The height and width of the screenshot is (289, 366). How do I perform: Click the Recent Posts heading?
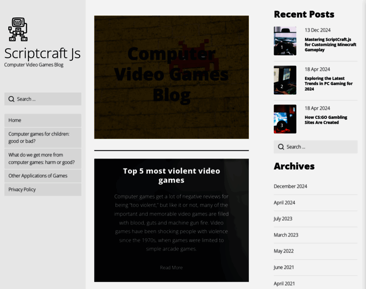(x=304, y=14)
